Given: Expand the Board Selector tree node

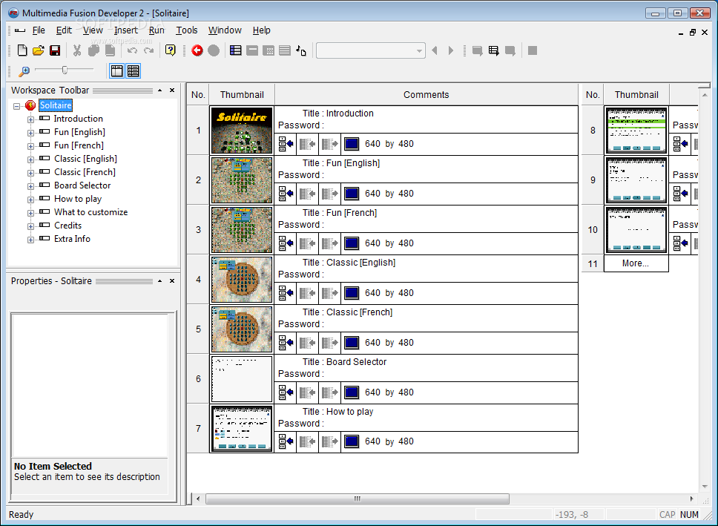Looking at the screenshot, I should [30, 186].
